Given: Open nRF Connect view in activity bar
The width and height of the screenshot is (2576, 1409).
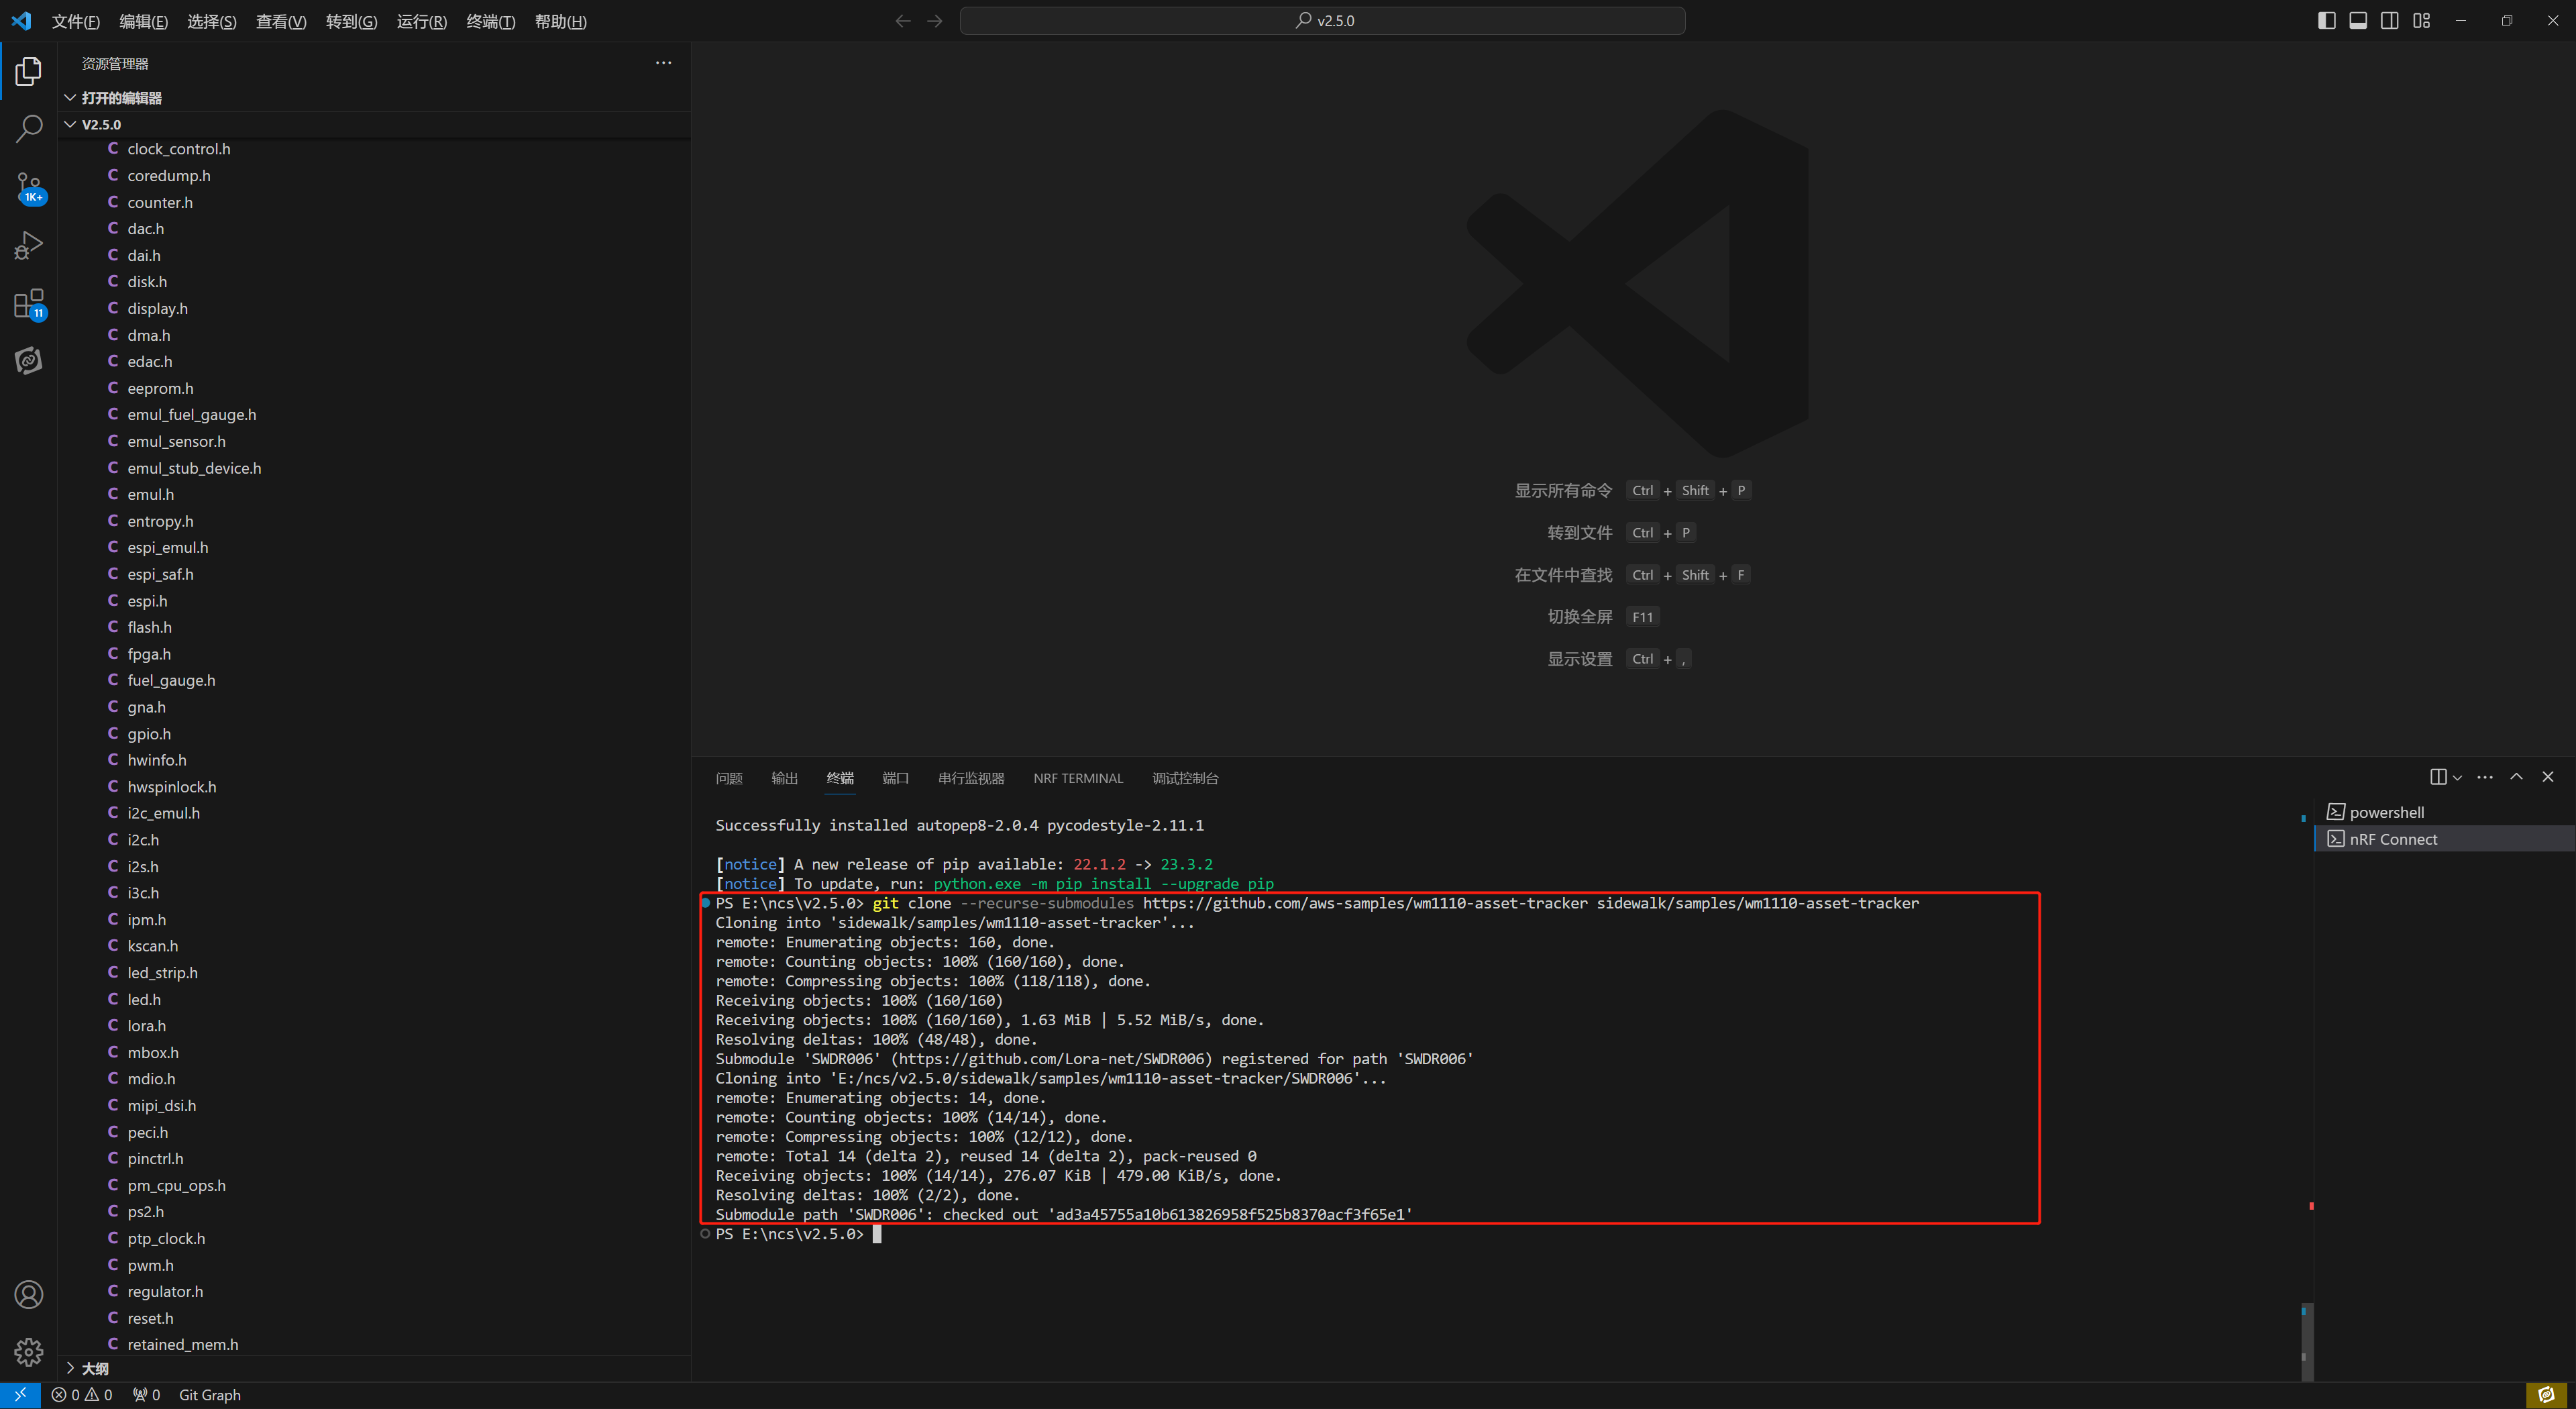Looking at the screenshot, I should point(29,360).
